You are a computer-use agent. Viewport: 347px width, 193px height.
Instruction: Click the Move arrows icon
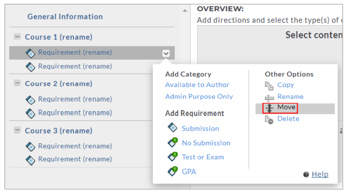point(269,108)
